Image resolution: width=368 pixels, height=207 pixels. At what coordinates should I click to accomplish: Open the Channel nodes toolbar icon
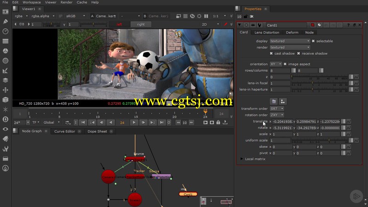(x=6, y=41)
